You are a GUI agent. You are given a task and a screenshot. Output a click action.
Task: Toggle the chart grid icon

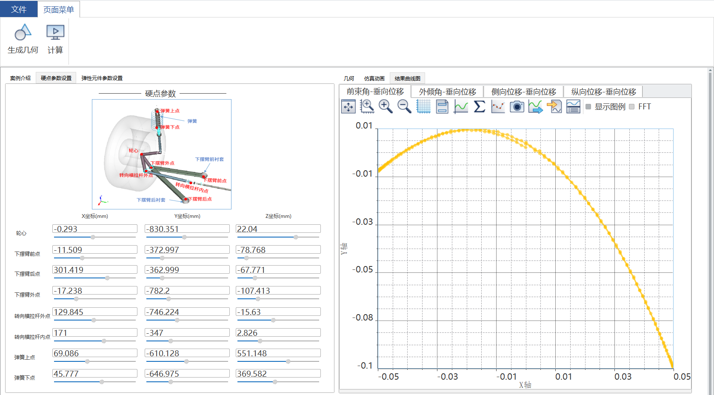click(x=423, y=106)
